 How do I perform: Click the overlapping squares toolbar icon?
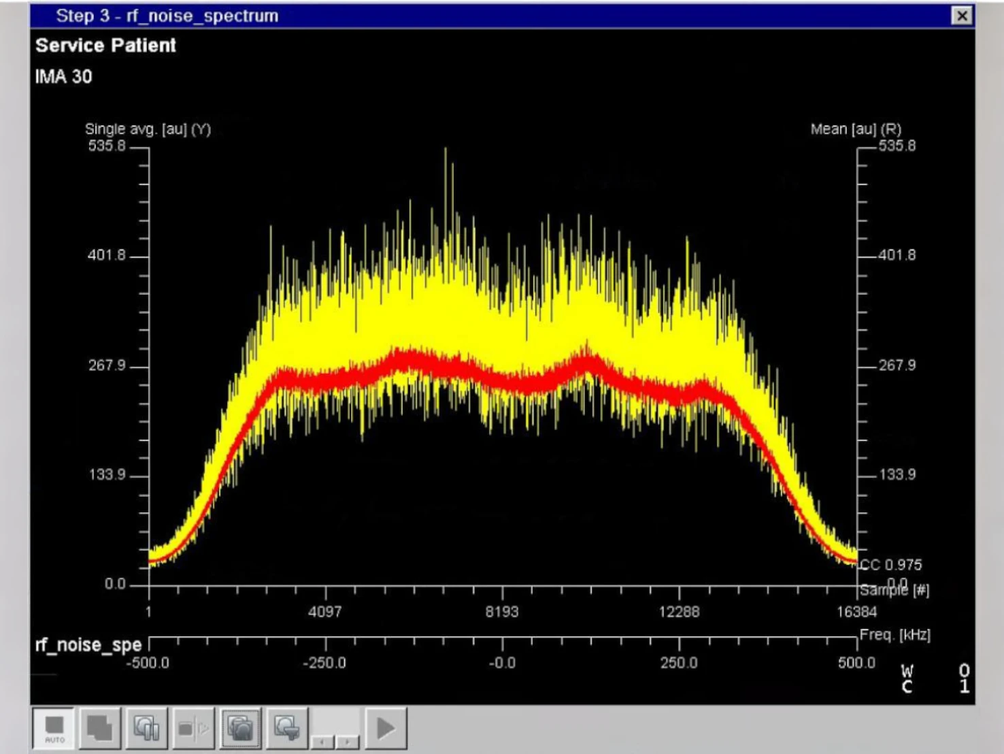pyautogui.click(x=100, y=728)
